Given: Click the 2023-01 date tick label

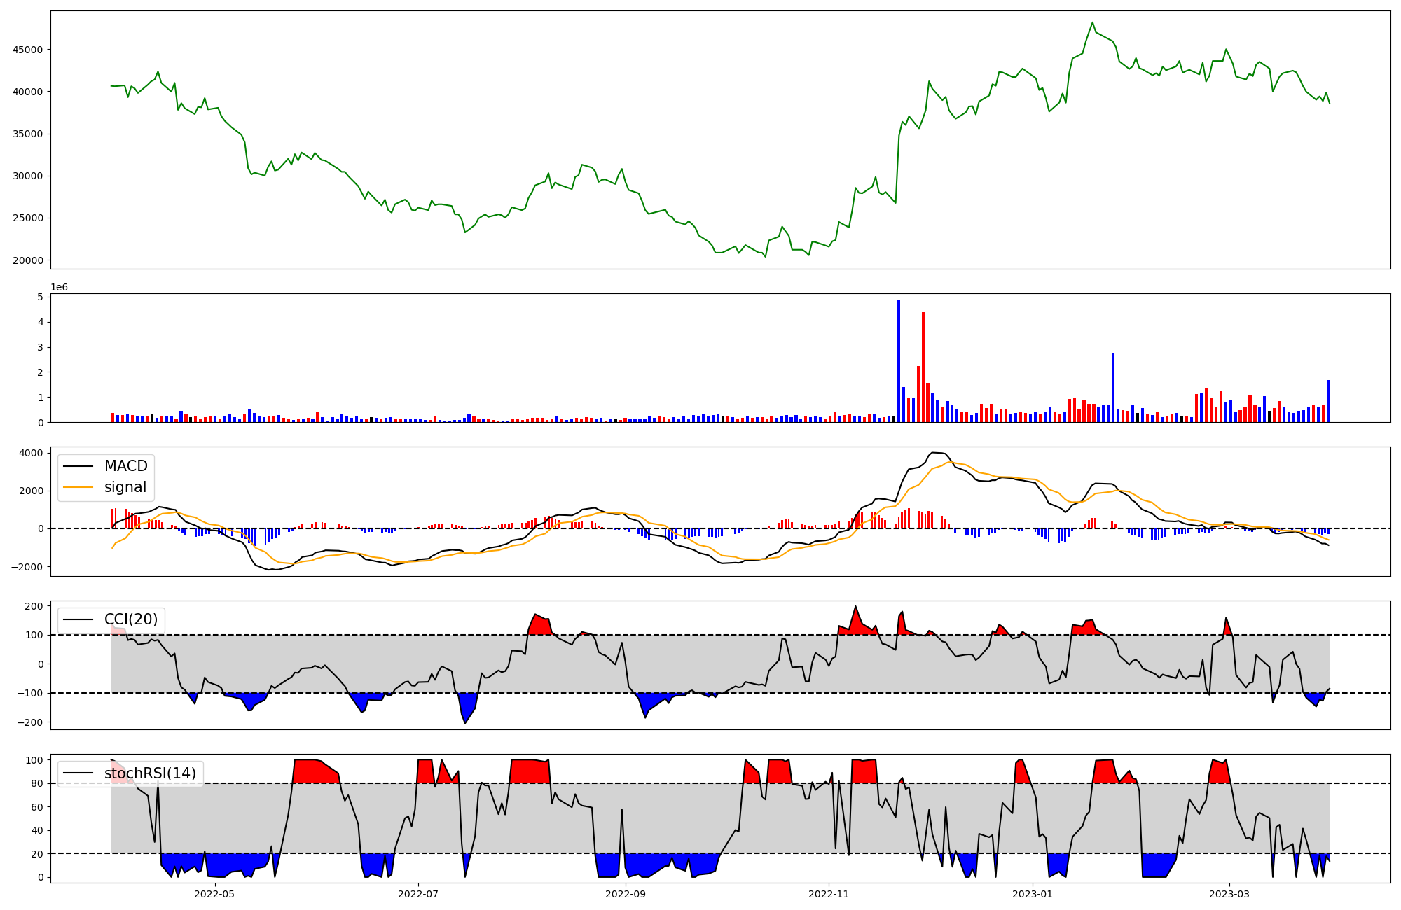Looking at the screenshot, I should (1033, 894).
